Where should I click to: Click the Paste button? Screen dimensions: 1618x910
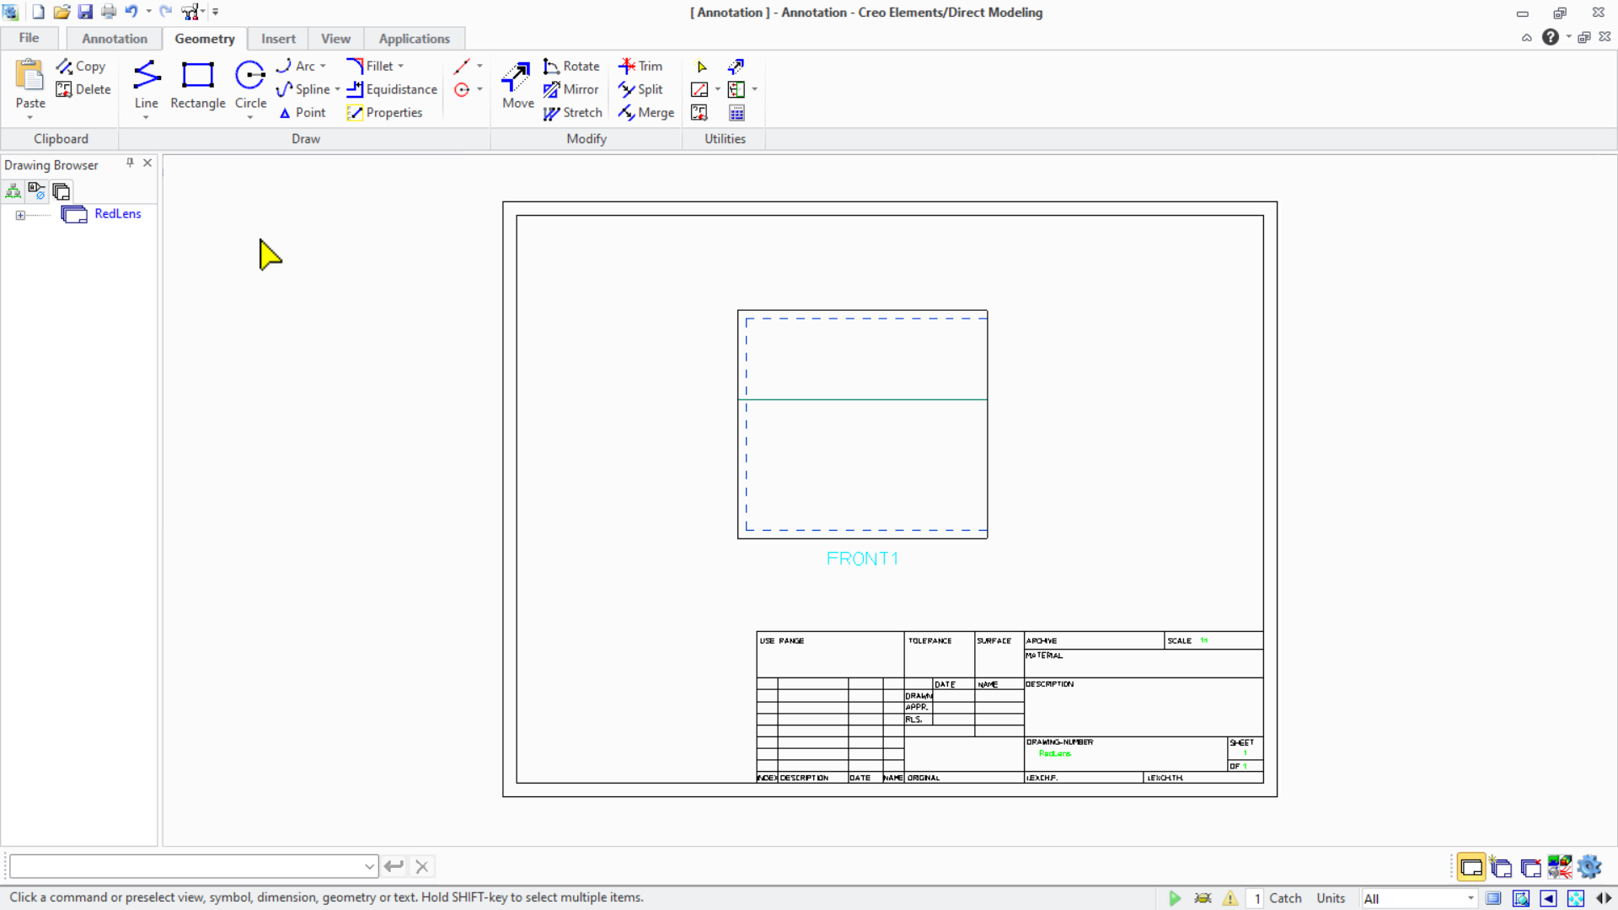point(30,84)
